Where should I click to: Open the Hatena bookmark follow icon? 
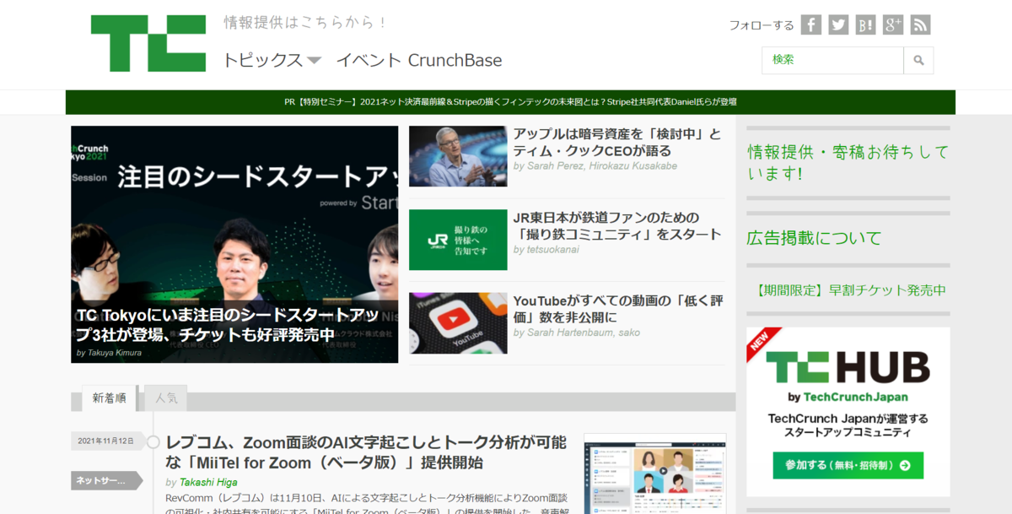point(866,24)
